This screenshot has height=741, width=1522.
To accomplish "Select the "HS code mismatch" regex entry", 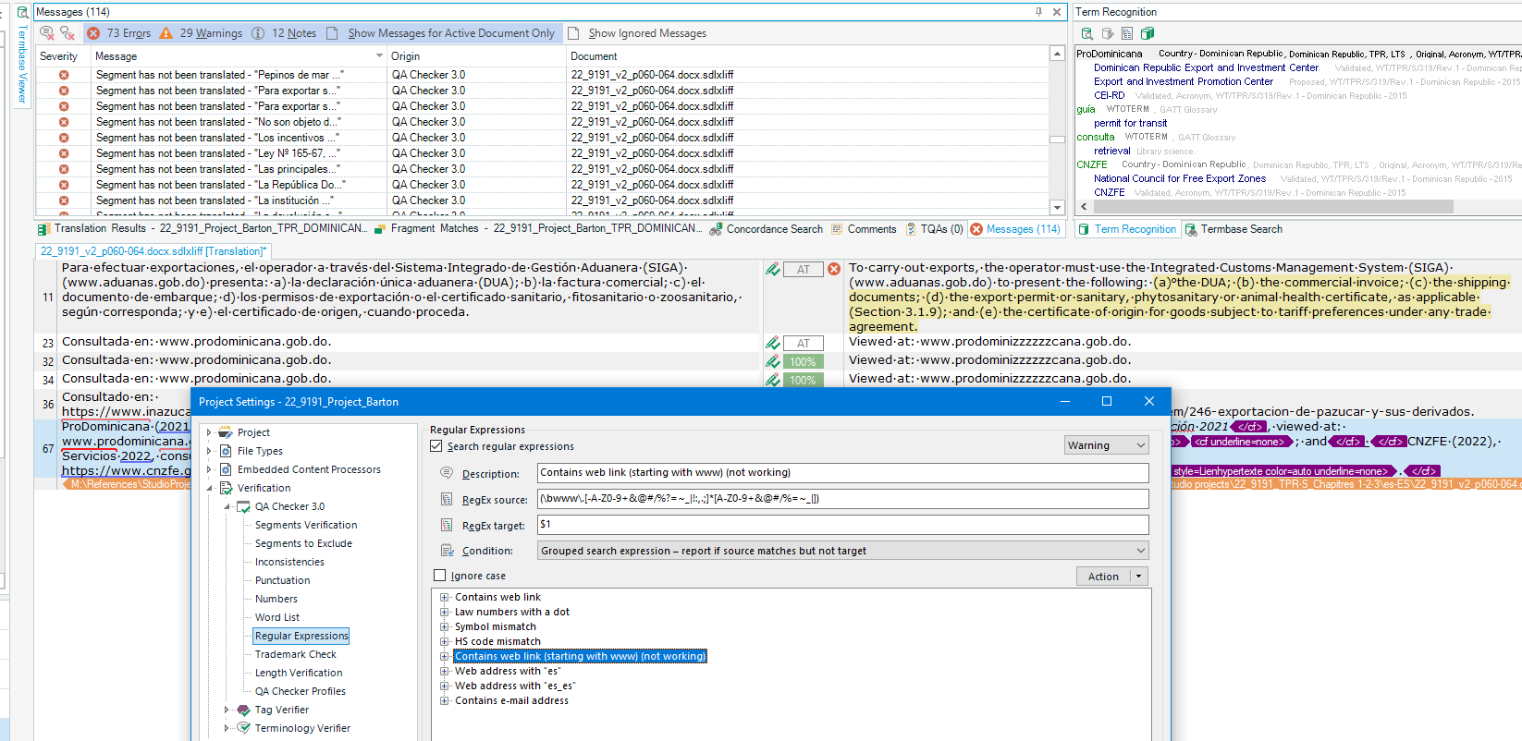I will 497,641.
